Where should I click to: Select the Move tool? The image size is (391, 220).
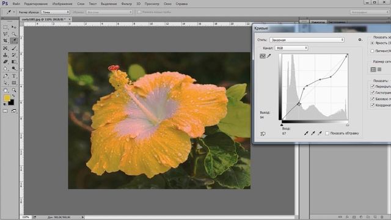[x=13, y=27]
